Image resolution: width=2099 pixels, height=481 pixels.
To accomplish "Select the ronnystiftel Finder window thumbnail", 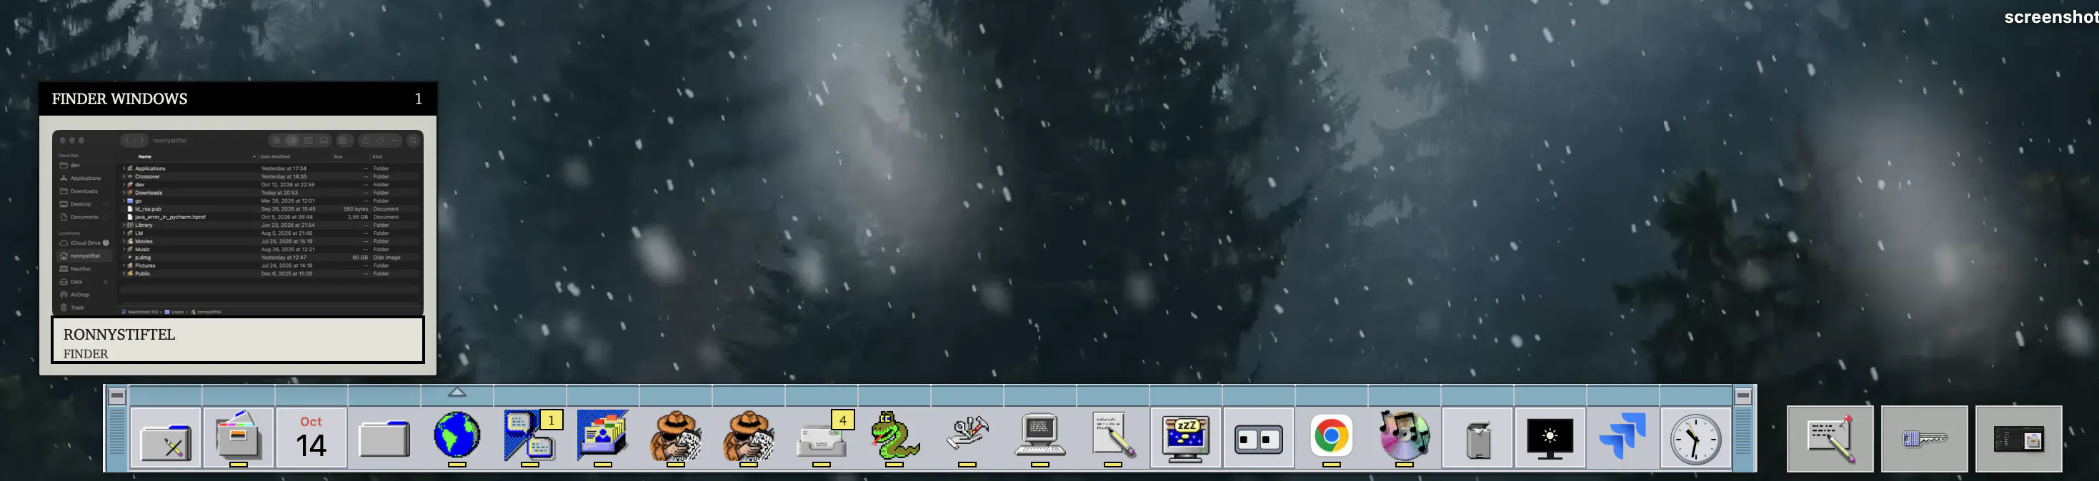I will [238, 222].
